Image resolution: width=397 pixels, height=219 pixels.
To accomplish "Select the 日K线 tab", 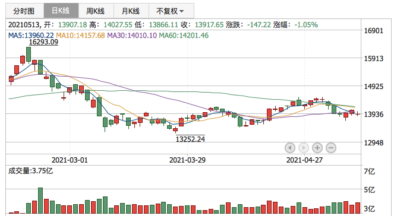I will 61,11.
